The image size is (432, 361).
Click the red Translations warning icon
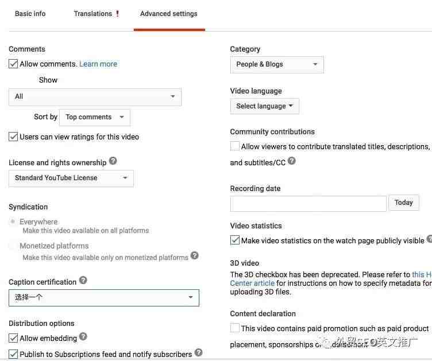pyautogui.click(x=118, y=13)
